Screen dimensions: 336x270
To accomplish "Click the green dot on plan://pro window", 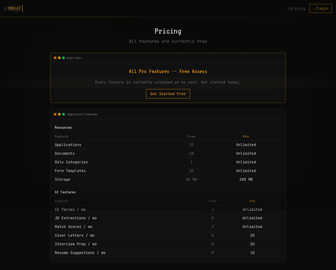I will (x=64, y=58).
